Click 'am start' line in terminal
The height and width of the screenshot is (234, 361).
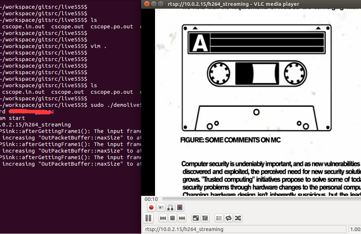click(12, 118)
